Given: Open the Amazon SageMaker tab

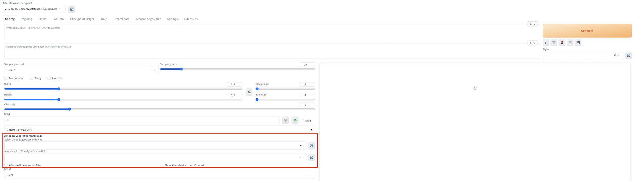Looking at the screenshot, I should coord(148,19).
